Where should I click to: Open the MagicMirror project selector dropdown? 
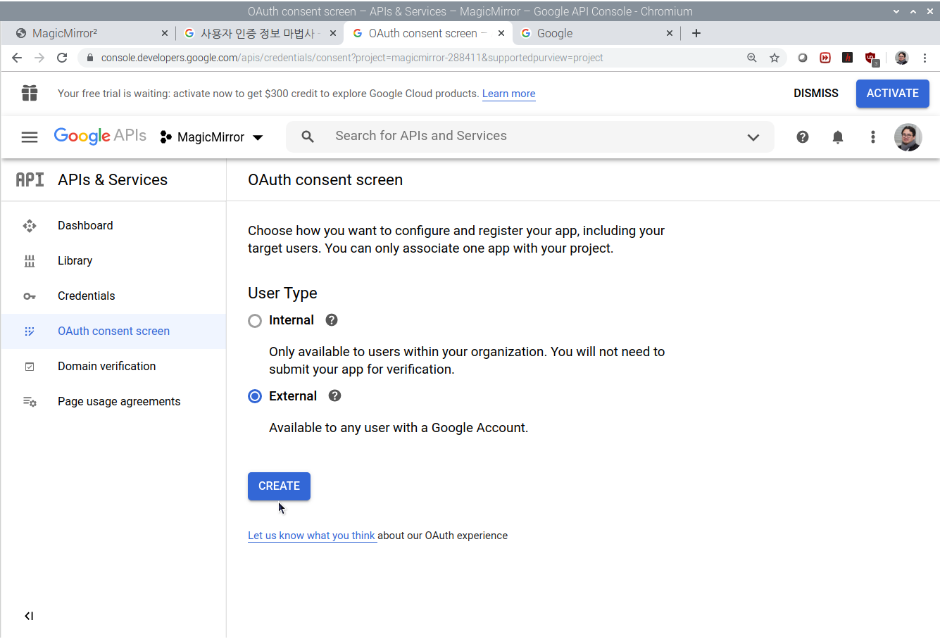212,137
